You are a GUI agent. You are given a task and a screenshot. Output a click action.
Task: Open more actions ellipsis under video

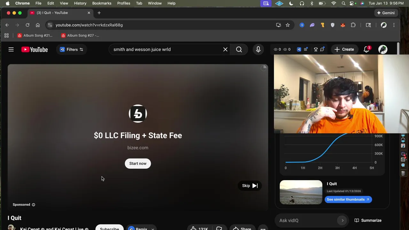[263, 228]
